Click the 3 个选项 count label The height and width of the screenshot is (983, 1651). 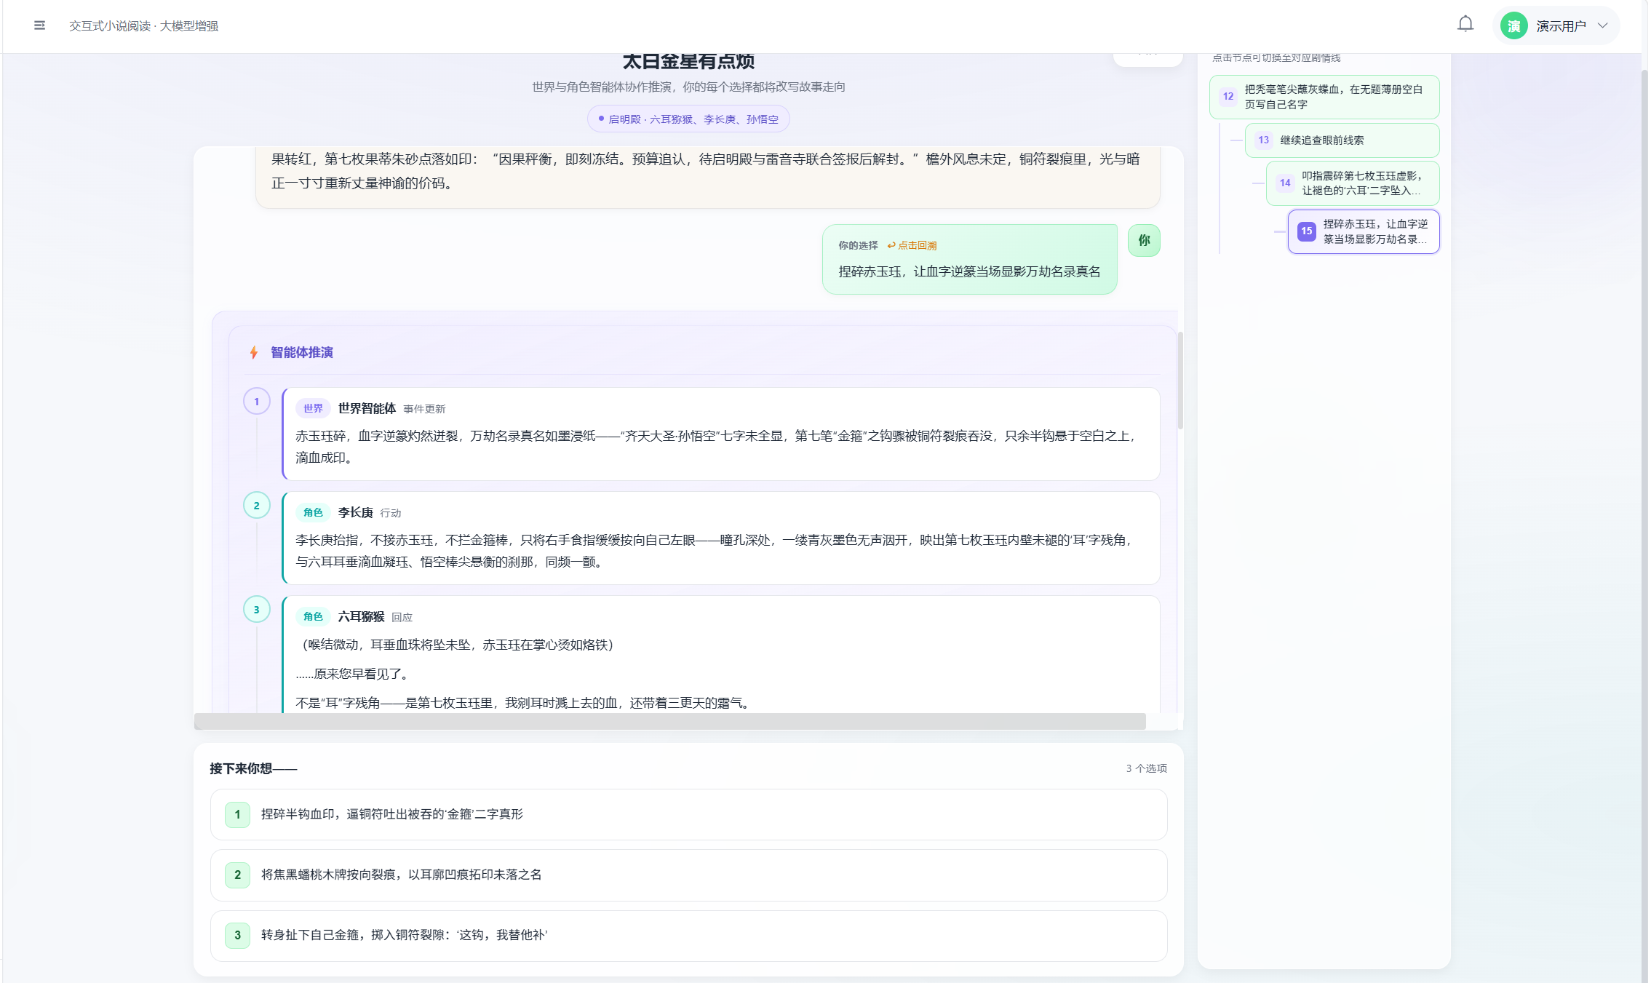coord(1147,768)
